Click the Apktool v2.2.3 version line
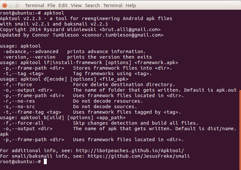The image size is (241, 170). click(x=86, y=18)
